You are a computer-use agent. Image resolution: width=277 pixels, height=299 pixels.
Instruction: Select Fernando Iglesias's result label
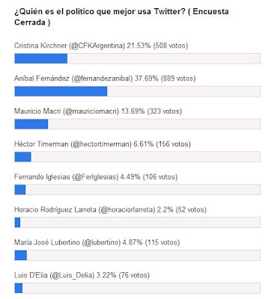(96, 177)
